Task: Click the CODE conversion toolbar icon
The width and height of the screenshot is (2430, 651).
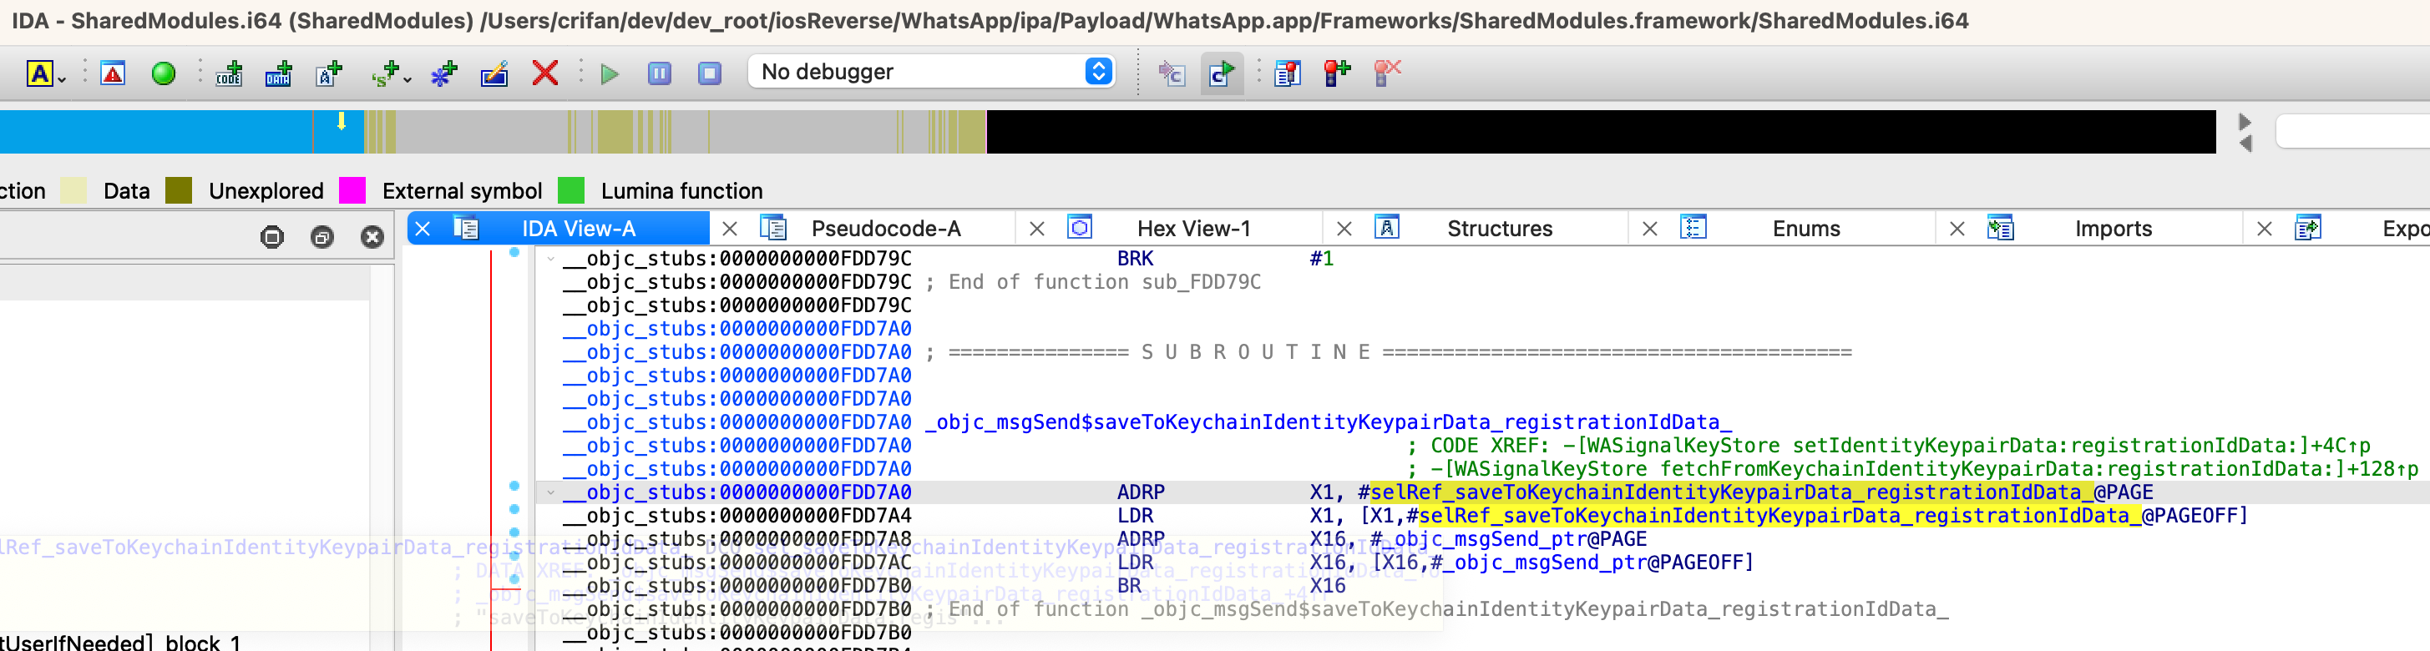Action: click(230, 73)
